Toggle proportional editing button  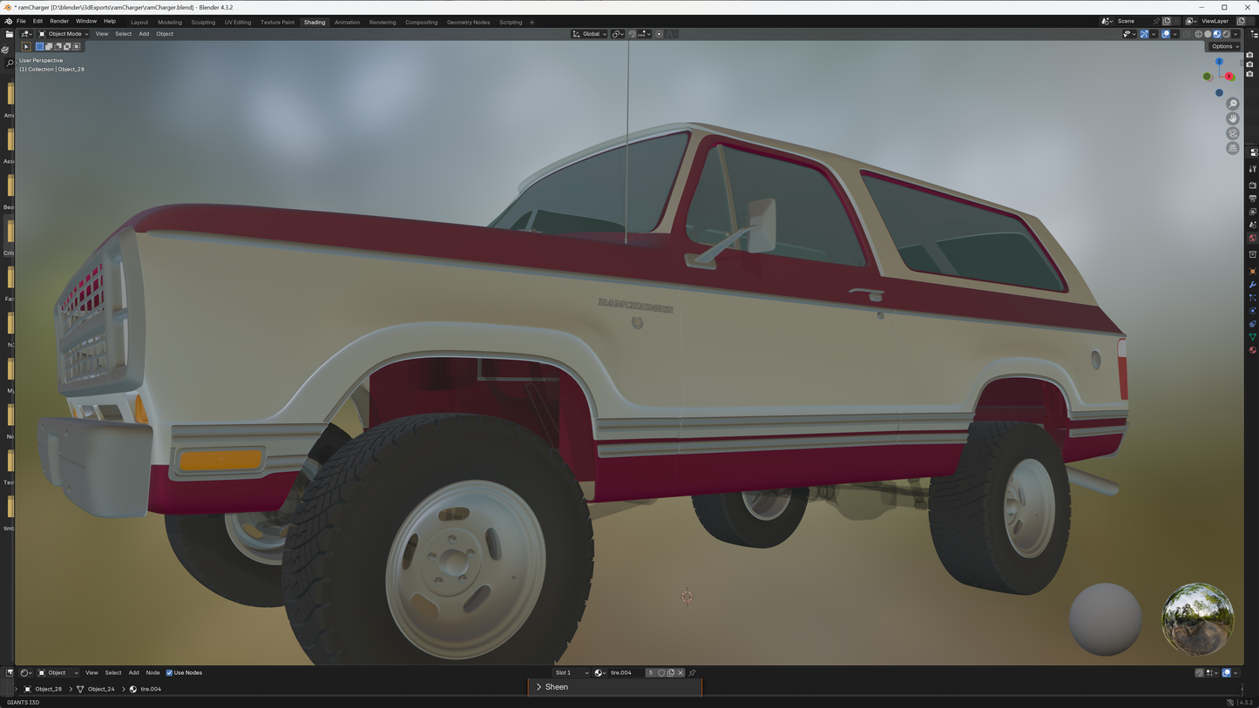coord(659,34)
